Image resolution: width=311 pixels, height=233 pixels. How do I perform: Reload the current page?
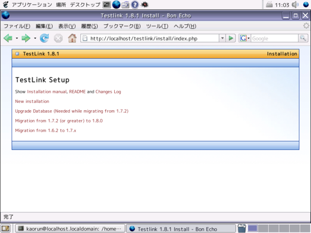44,38
